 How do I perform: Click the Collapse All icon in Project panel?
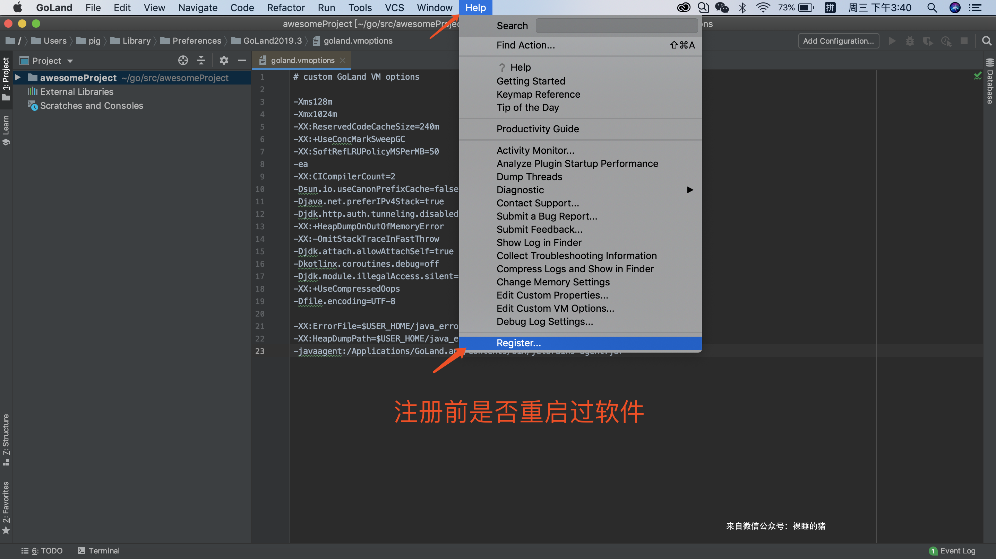(x=201, y=60)
